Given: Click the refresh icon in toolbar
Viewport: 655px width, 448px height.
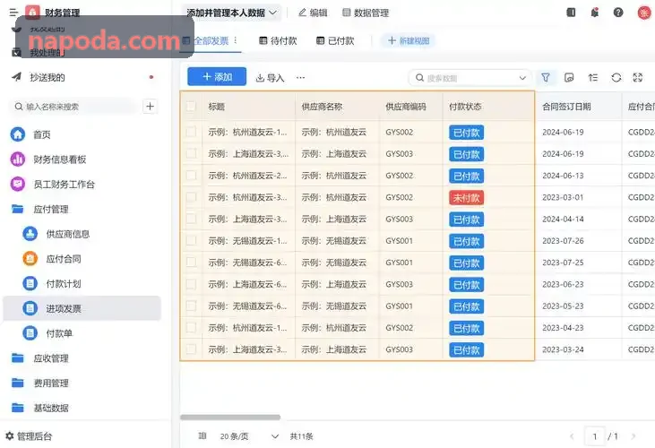Looking at the screenshot, I should point(616,78).
